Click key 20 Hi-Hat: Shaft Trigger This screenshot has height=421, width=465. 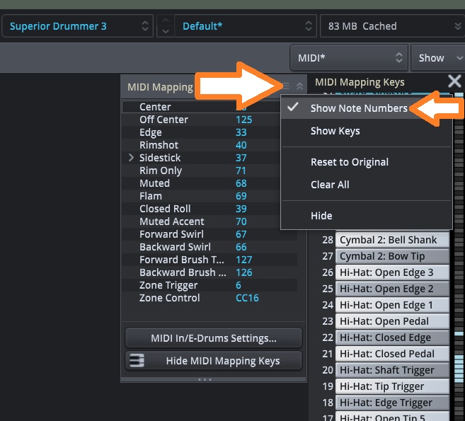[x=392, y=370]
